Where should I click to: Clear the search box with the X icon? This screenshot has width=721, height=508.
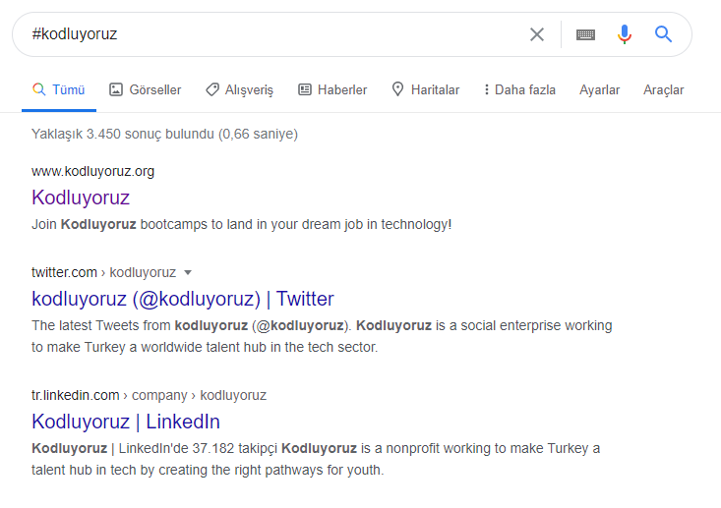[x=537, y=34]
